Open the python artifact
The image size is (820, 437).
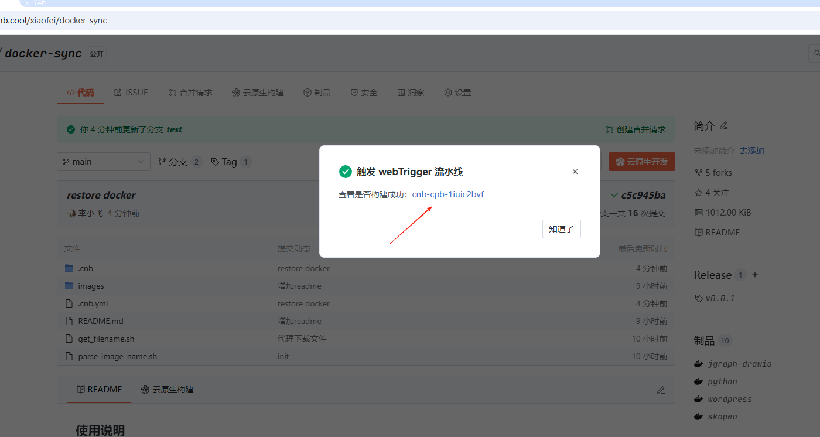722,381
